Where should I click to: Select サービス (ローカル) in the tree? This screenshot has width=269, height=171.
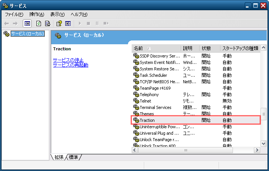pos(27,34)
